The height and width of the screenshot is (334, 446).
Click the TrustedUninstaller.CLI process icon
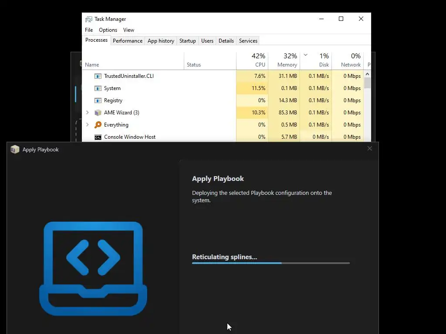[x=98, y=76]
